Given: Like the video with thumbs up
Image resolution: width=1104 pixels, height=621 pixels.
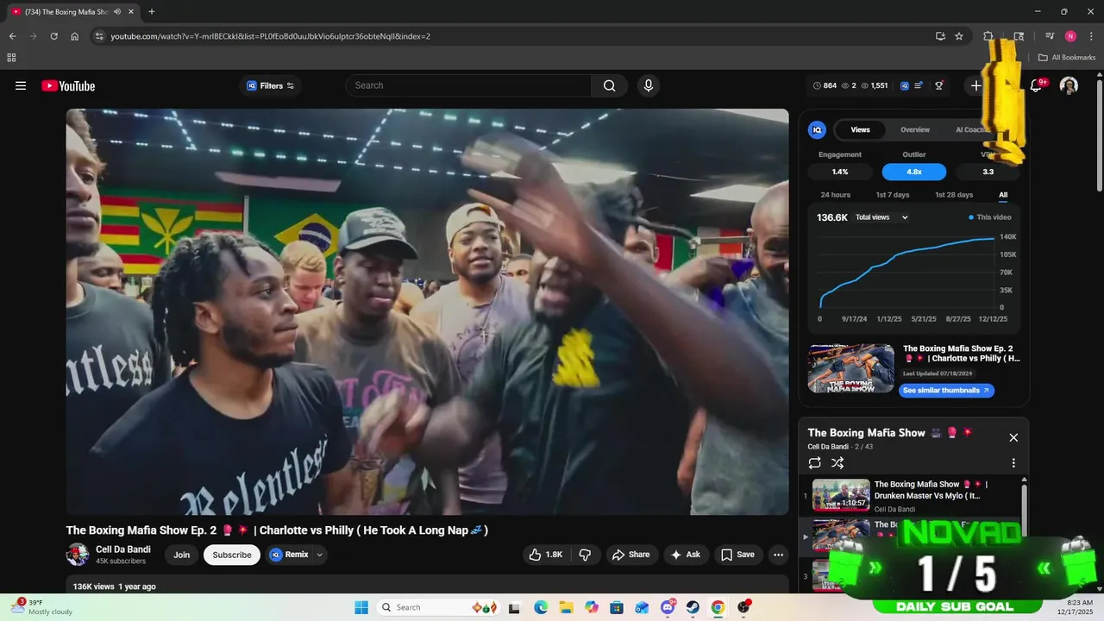Looking at the screenshot, I should (x=546, y=555).
